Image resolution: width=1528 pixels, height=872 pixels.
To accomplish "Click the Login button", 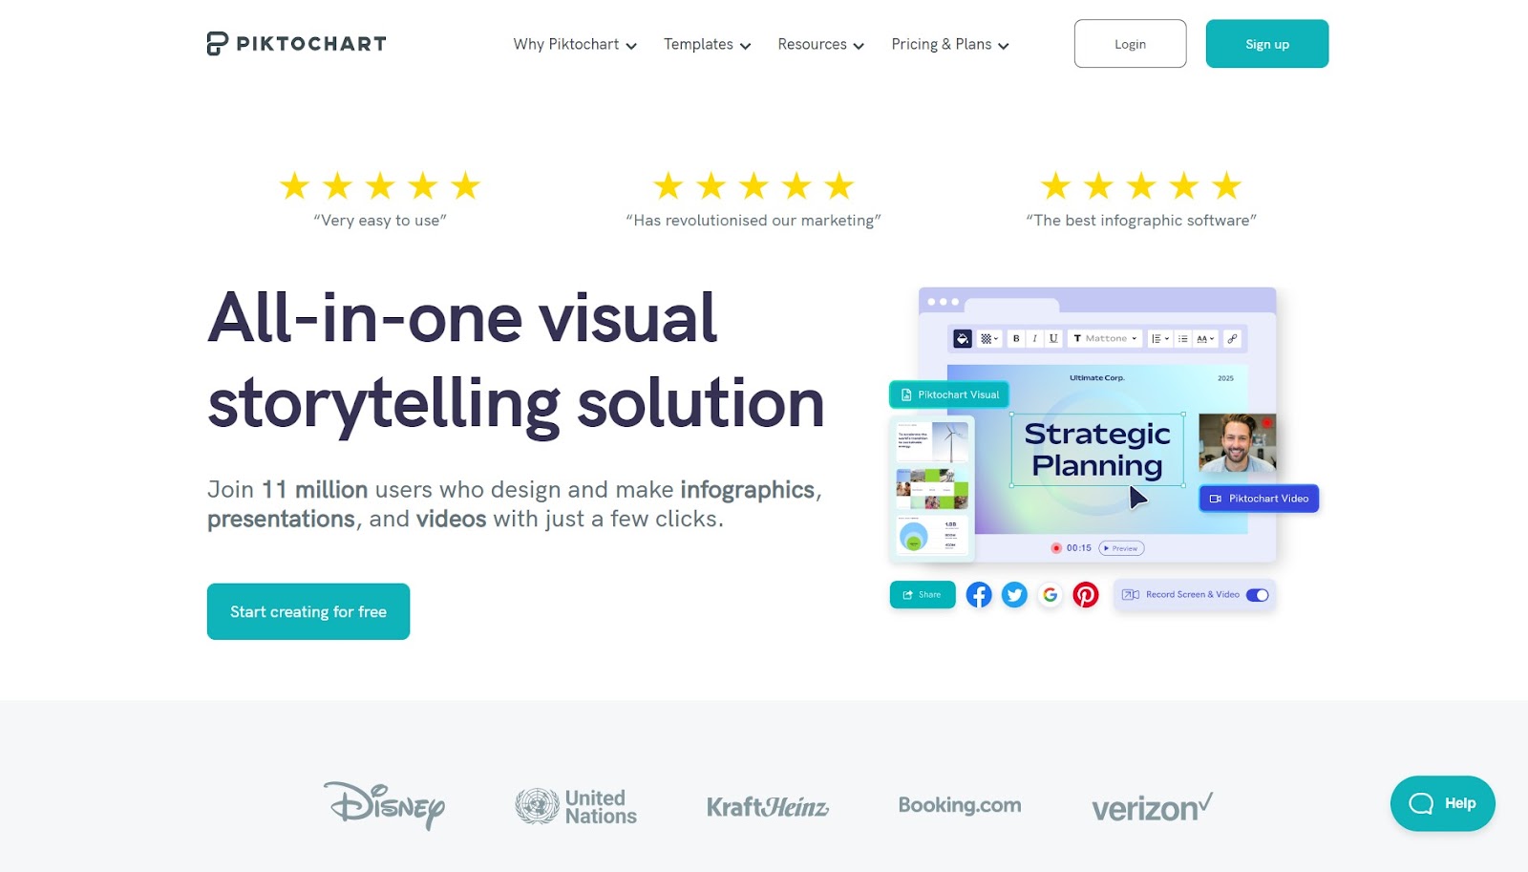I will (1130, 44).
